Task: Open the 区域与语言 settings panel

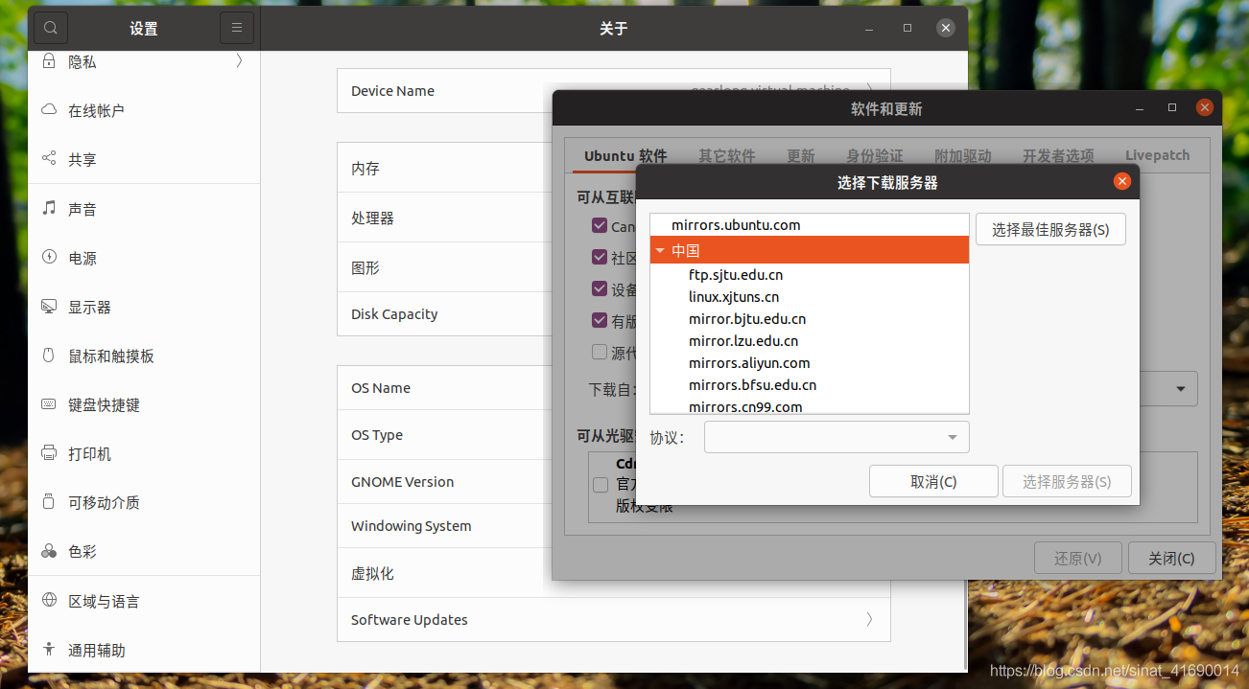Action: [144, 601]
